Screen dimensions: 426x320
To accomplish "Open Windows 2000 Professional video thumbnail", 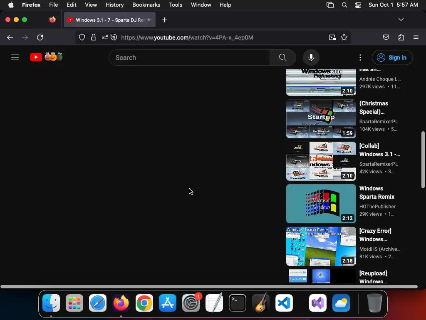I will [321, 82].
